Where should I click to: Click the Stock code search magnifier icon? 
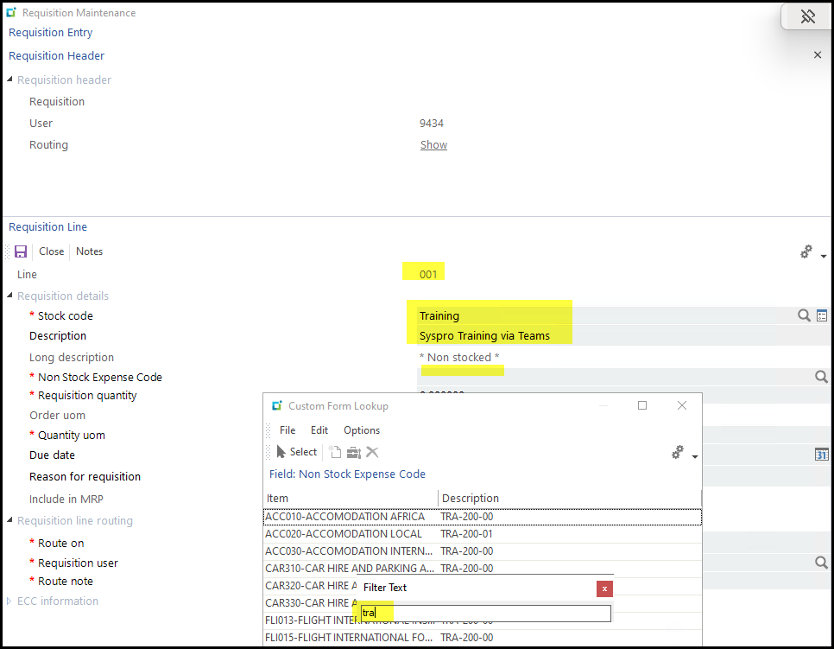[804, 316]
